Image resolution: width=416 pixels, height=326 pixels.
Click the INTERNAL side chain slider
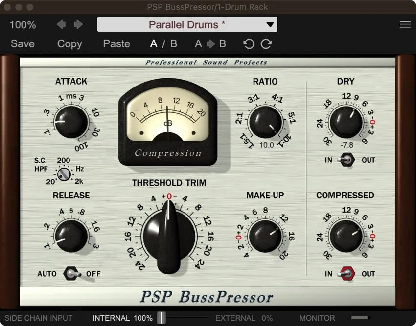pos(161,318)
